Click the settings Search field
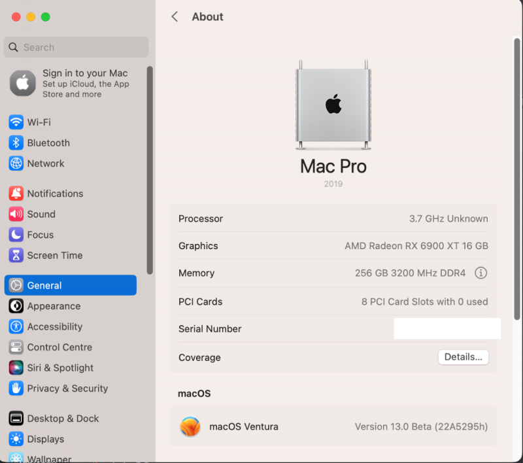Viewport: 523px width, 463px height. coord(76,47)
